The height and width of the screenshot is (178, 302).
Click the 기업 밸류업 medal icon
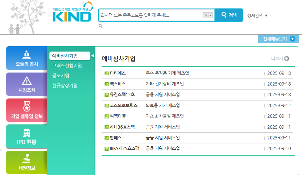tap(27, 106)
